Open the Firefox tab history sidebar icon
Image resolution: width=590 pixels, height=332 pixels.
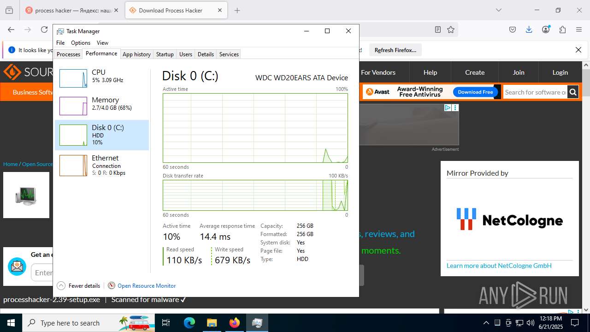coord(9,10)
